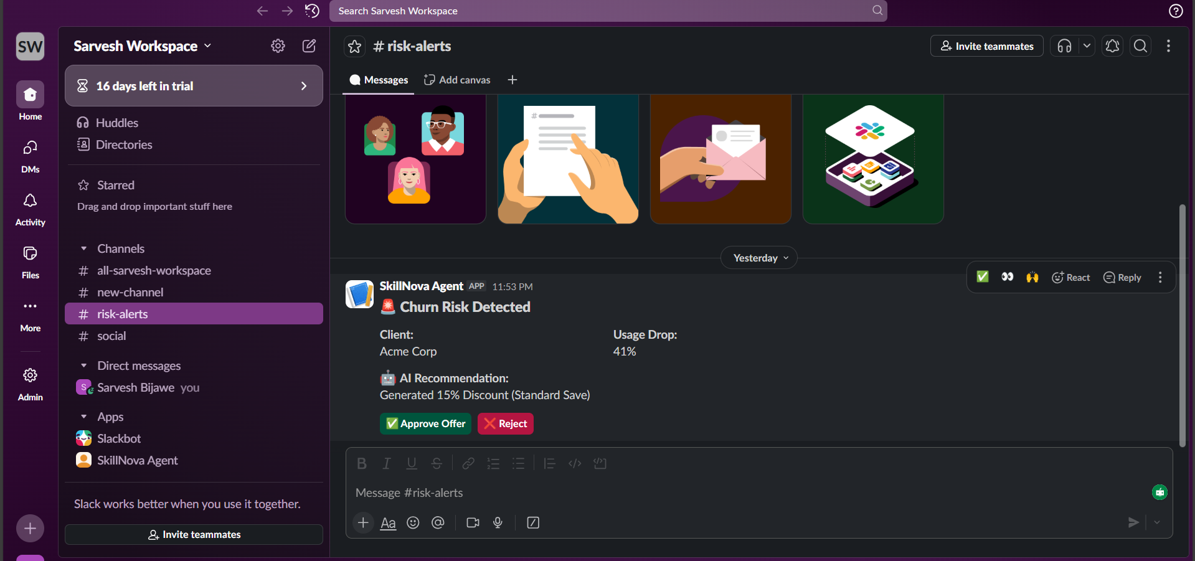Open channel more actions menu
This screenshot has width=1195, height=561.
click(x=1168, y=46)
